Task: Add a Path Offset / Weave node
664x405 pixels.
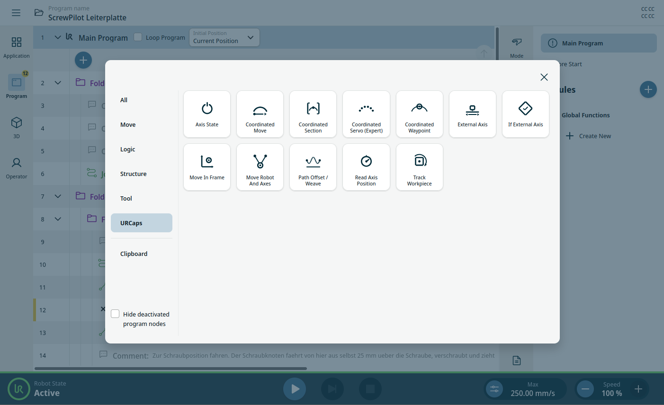Action: pos(313,167)
